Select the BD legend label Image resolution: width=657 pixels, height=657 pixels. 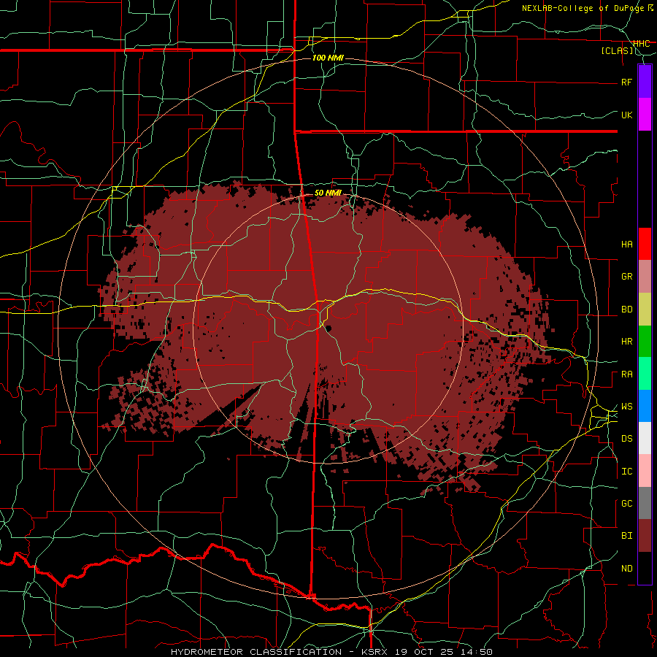click(626, 310)
